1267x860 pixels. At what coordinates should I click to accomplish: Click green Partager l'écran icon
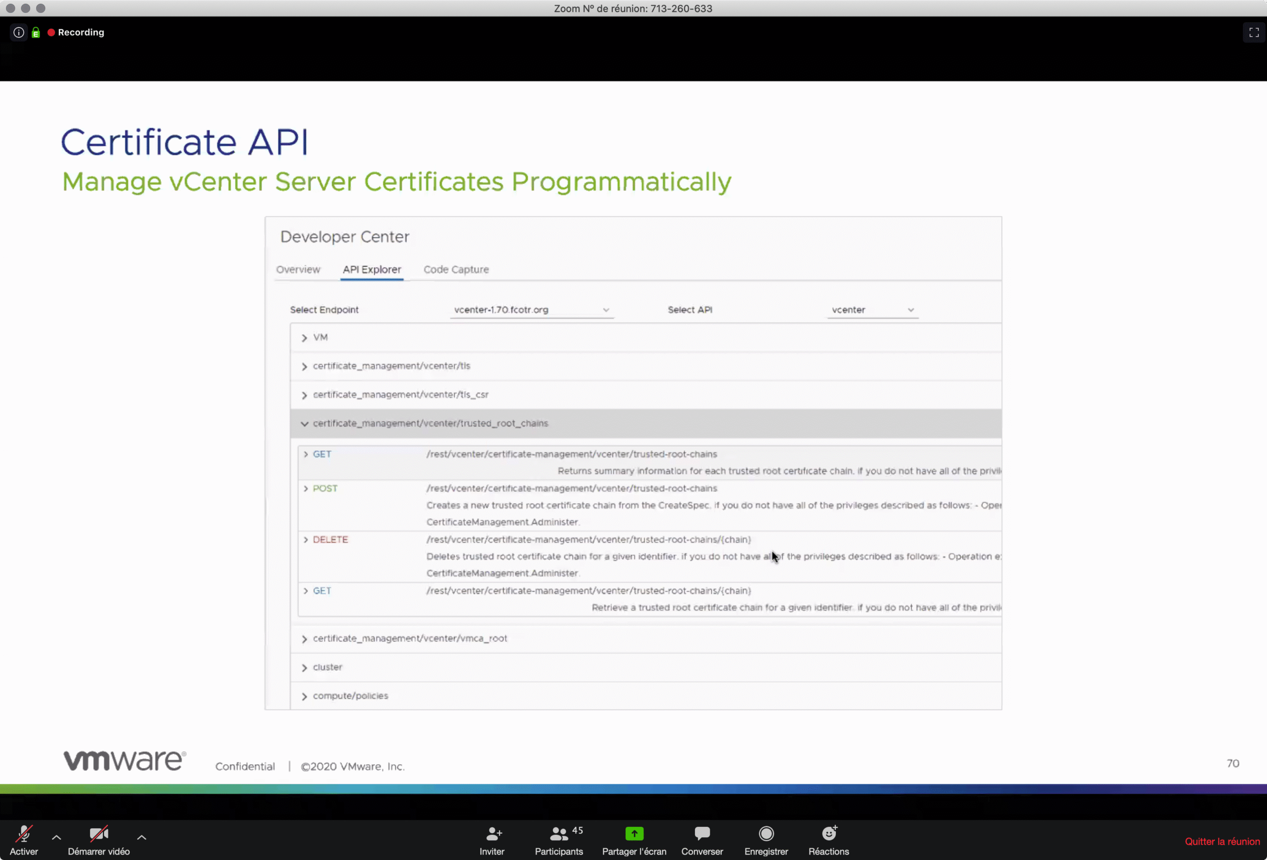click(634, 833)
